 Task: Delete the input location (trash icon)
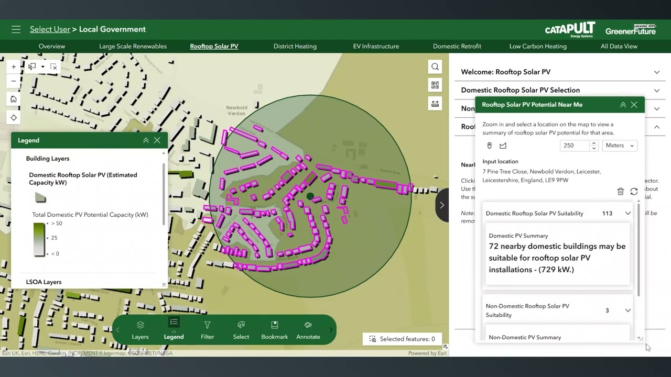click(x=621, y=192)
